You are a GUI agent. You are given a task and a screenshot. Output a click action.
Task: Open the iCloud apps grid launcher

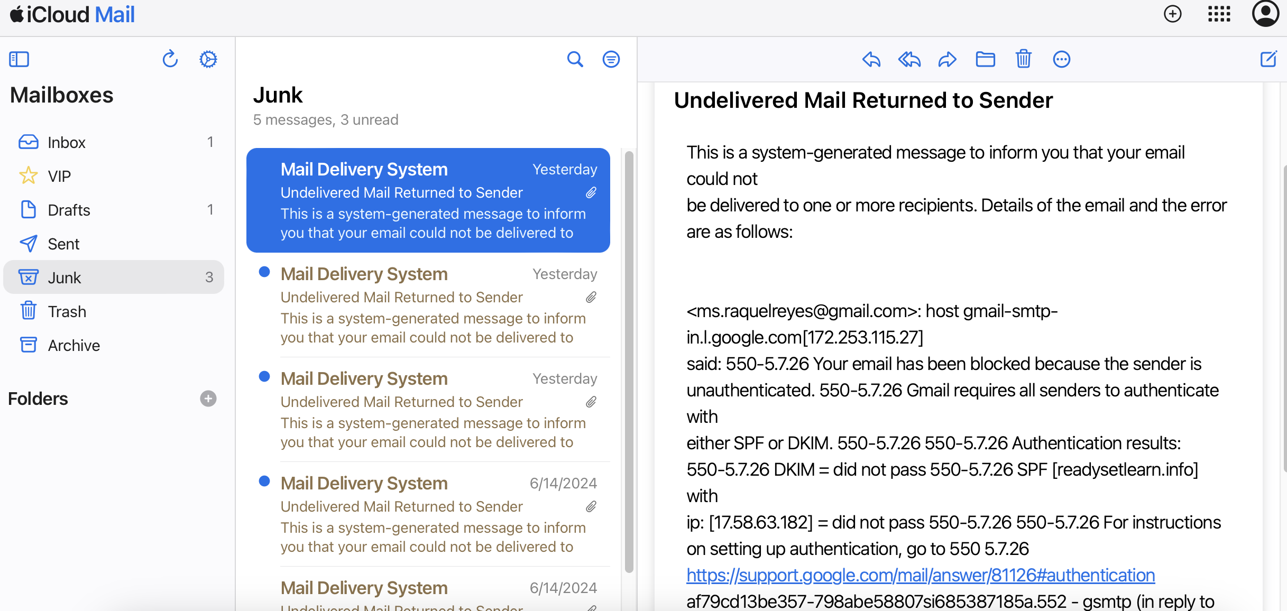[1219, 14]
